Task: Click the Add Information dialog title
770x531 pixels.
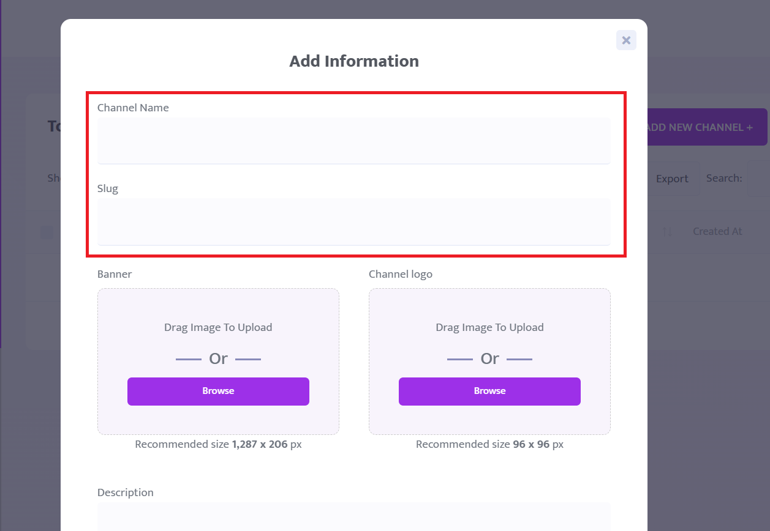Action: [x=354, y=61]
